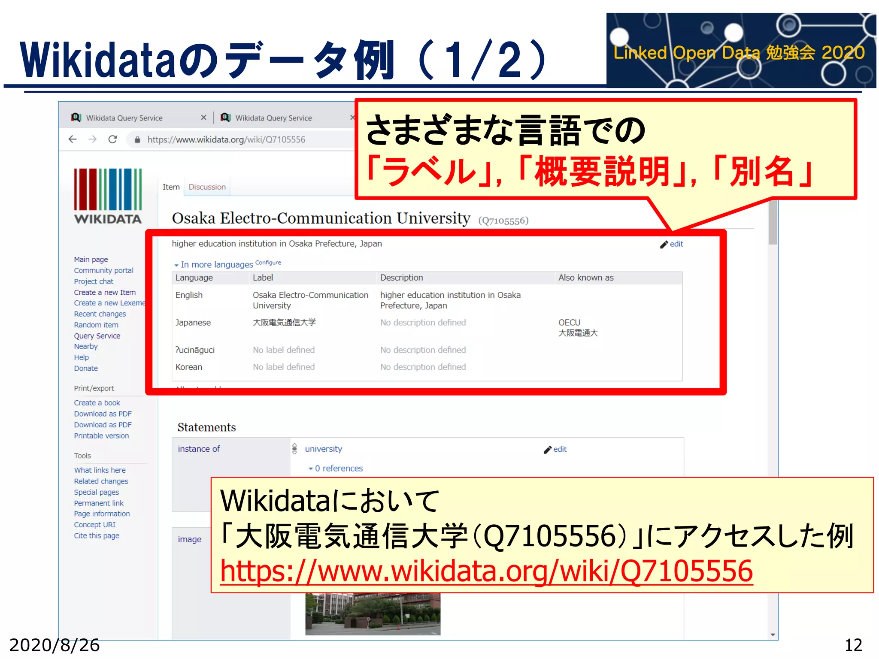This screenshot has width=879, height=659.
Task: Click Create a new Item
Action: tap(105, 293)
